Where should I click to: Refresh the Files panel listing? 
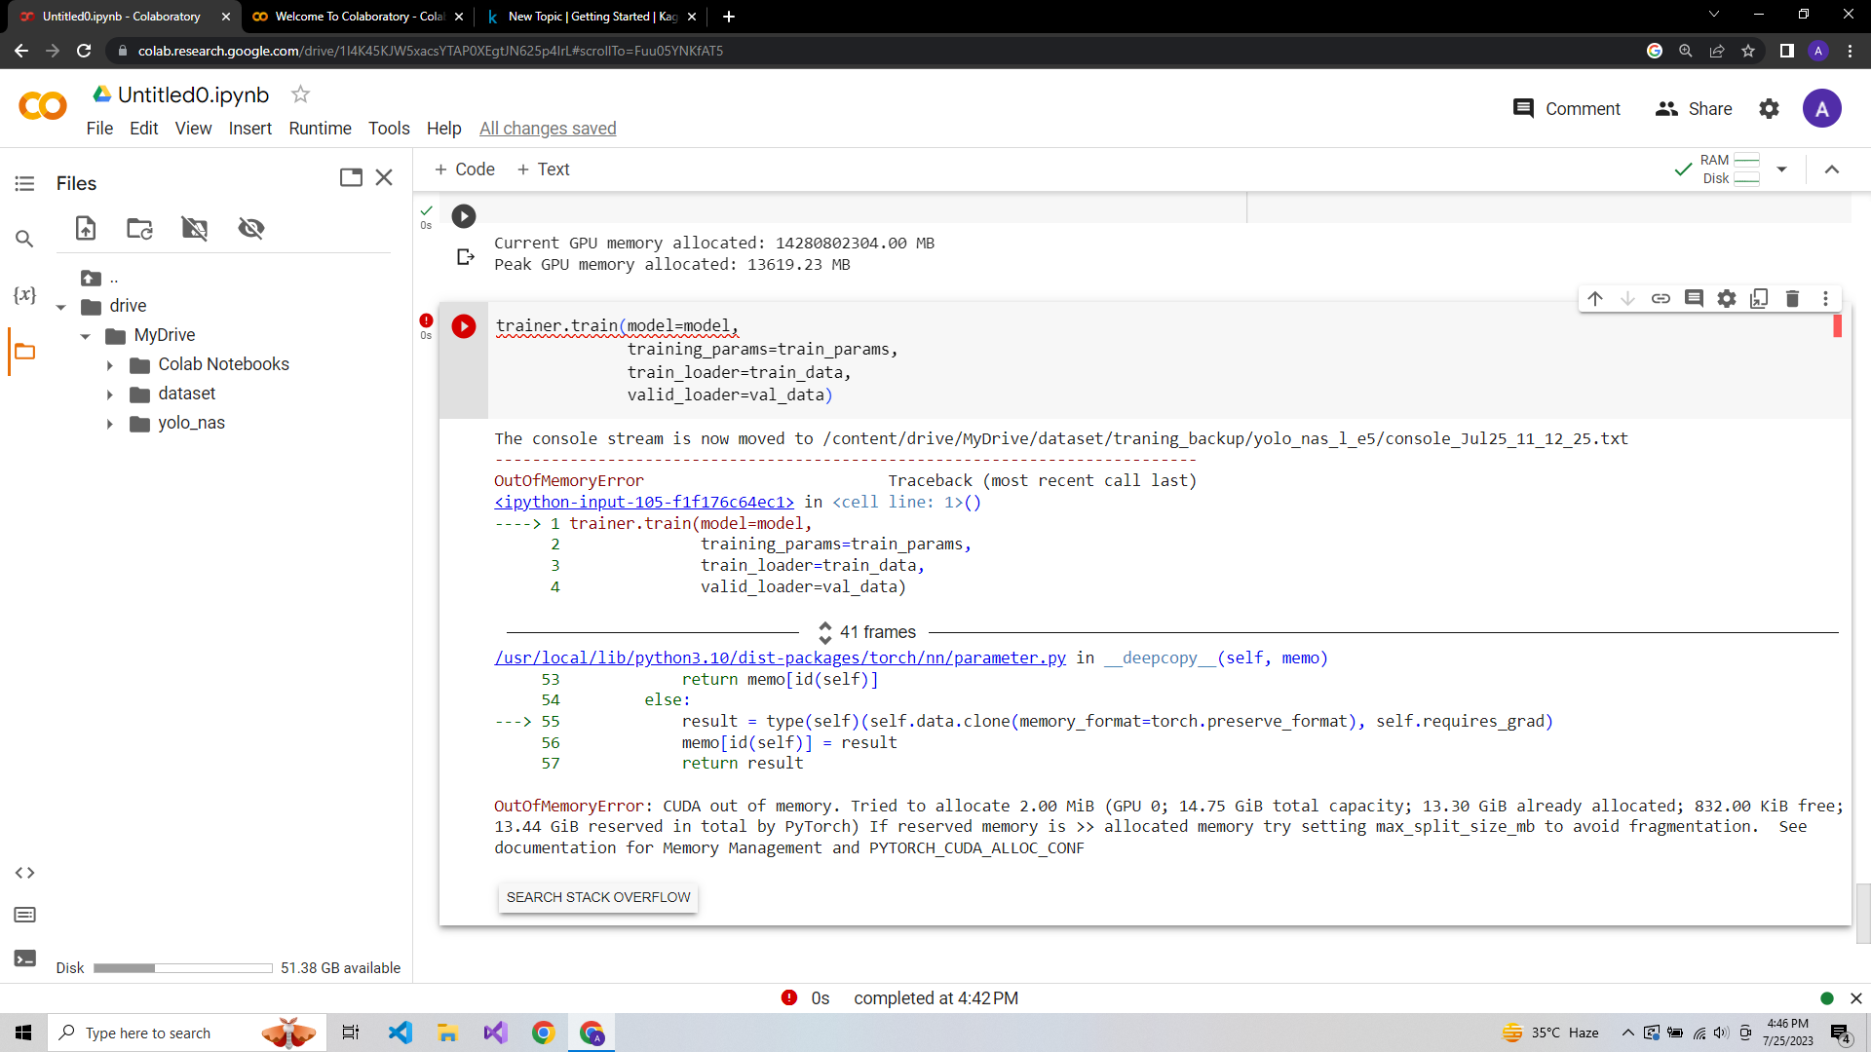(x=139, y=228)
